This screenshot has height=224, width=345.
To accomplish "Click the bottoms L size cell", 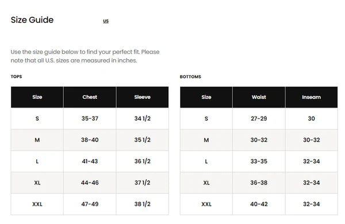I will (206, 161).
